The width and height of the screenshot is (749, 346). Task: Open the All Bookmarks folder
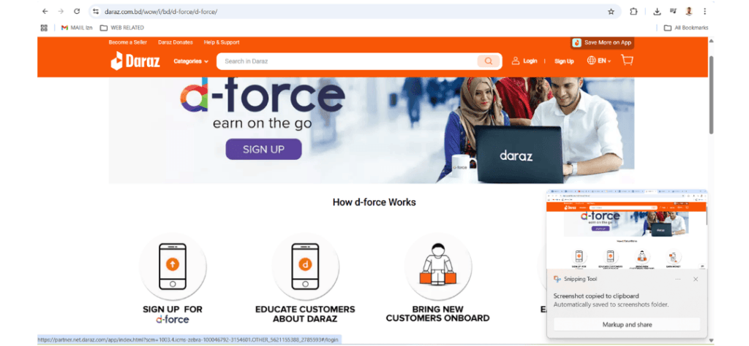pyautogui.click(x=686, y=28)
